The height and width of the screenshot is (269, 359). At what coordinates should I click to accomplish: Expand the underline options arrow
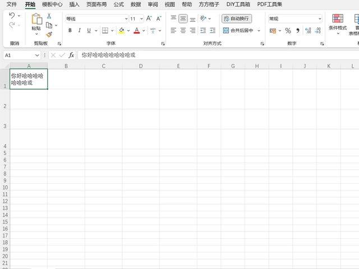(x=96, y=30)
